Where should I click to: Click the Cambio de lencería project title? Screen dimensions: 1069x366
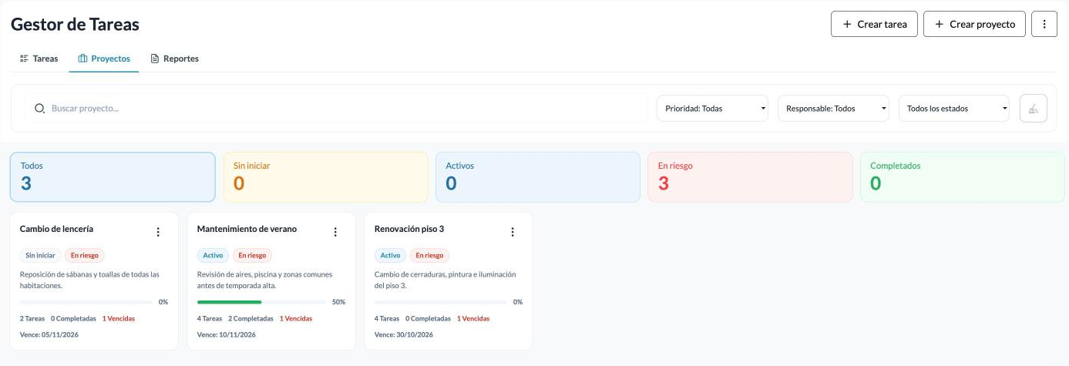(x=56, y=229)
